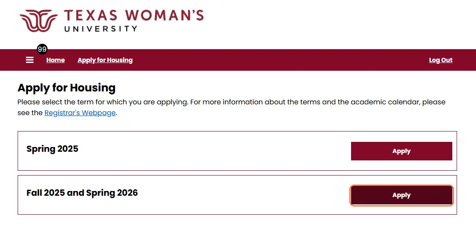Click the Texas Woman's University emblem logo
This screenshot has width=476, height=235.
(x=38, y=21)
